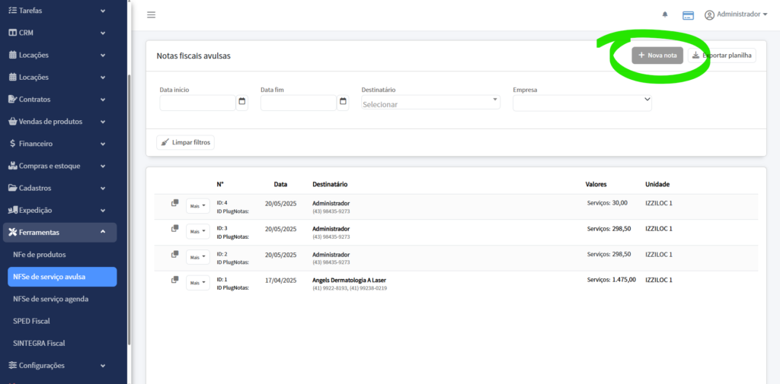Click the Exportar planilha button
780x384 pixels.
click(722, 56)
